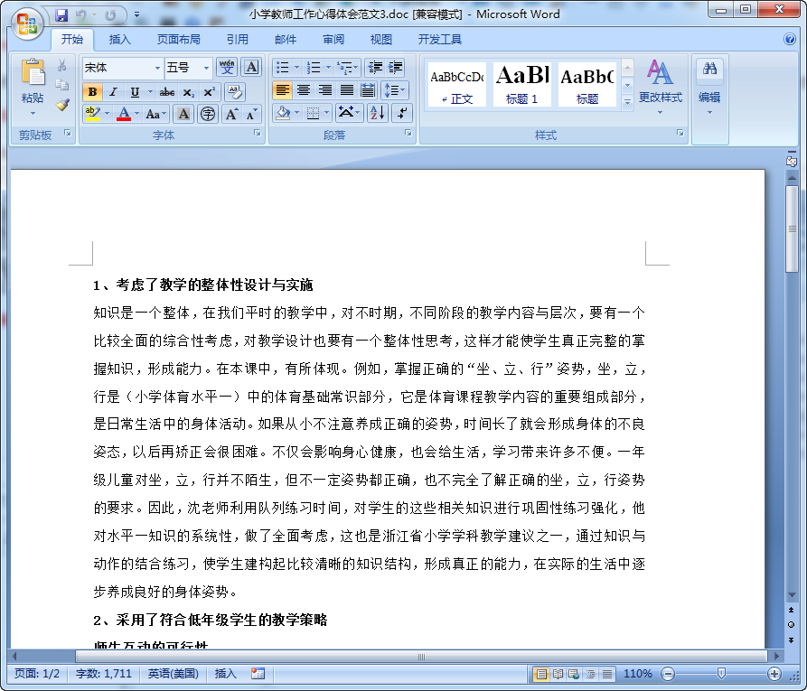The height and width of the screenshot is (691, 807).
Task: Clear formatting with eraser icon
Action: tap(235, 92)
